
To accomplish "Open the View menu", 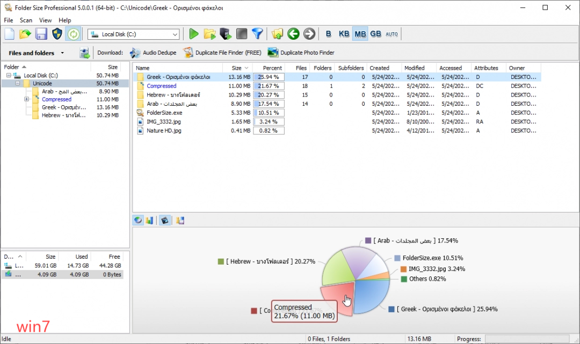I will 45,20.
